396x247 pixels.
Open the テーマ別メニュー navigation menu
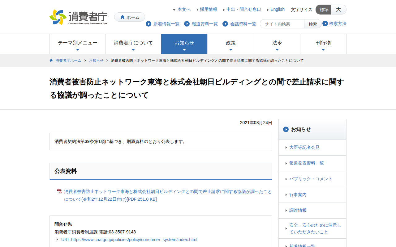tap(77, 44)
